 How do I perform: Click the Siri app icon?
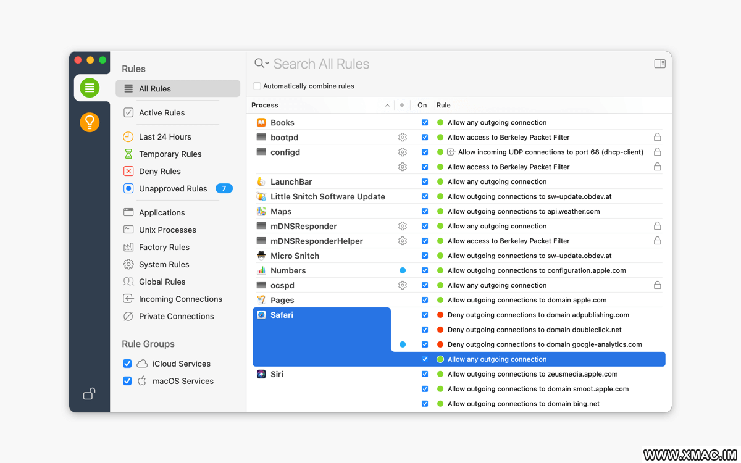pyautogui.click(x=261, y=374)
